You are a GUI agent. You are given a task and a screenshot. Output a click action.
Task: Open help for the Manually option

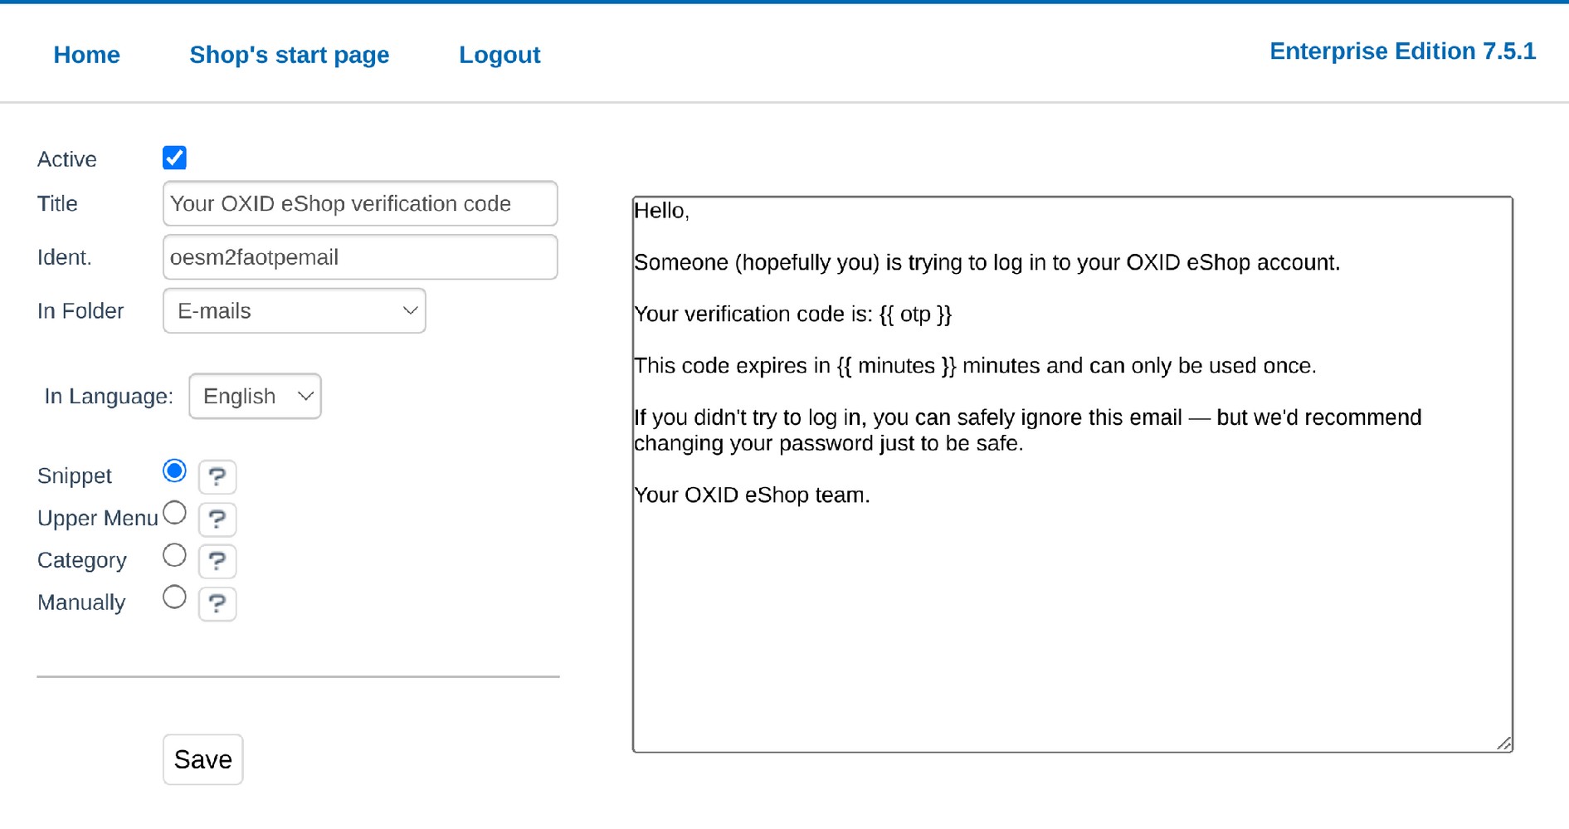(217, 603)
